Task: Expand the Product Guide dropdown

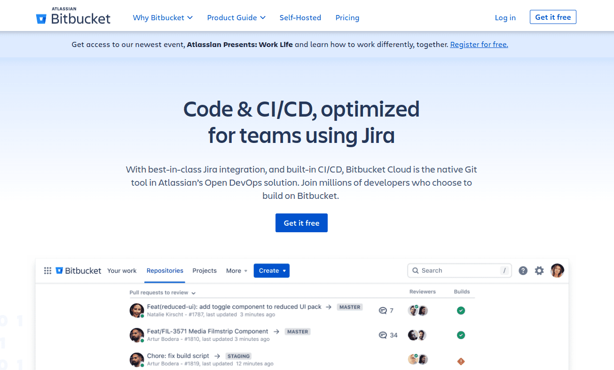Action: 236,17
